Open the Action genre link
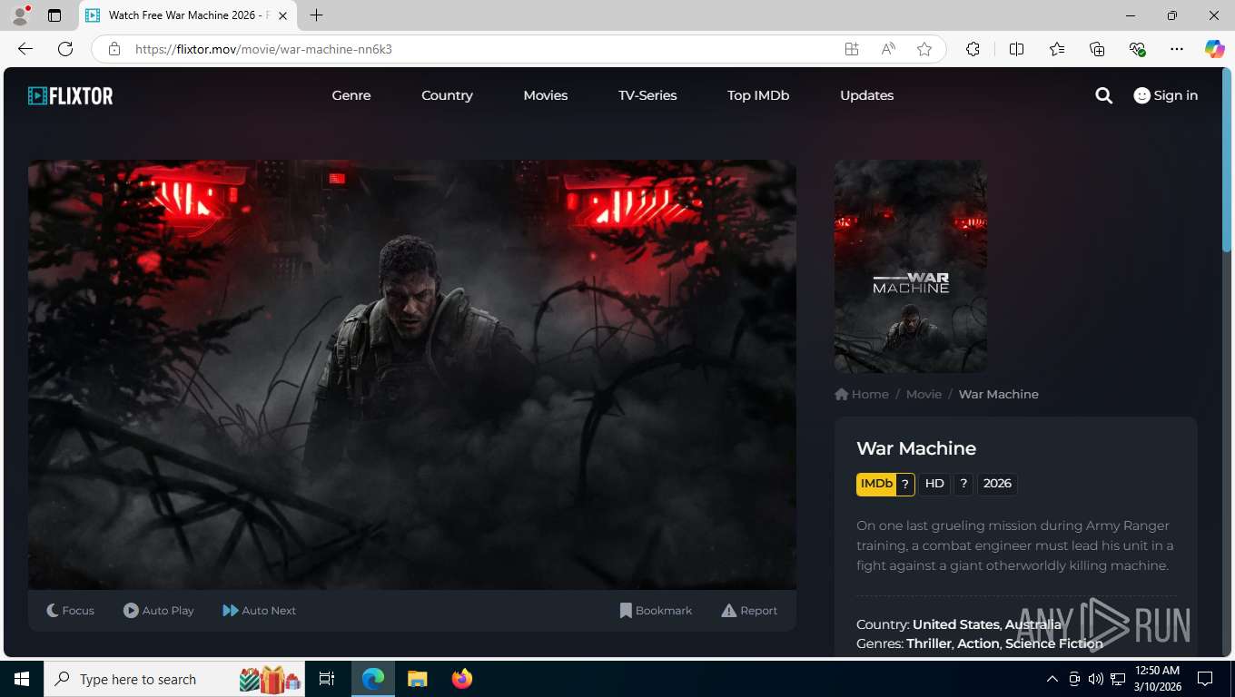 [x=978, y=643]
